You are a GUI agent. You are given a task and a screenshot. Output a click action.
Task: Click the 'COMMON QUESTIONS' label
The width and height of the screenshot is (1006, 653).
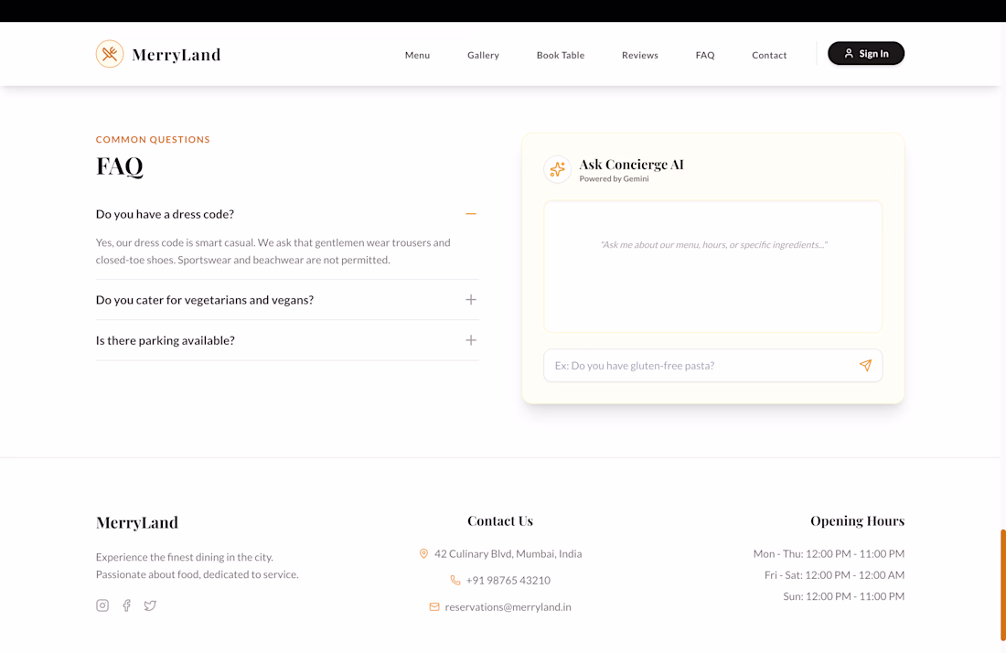153,139
